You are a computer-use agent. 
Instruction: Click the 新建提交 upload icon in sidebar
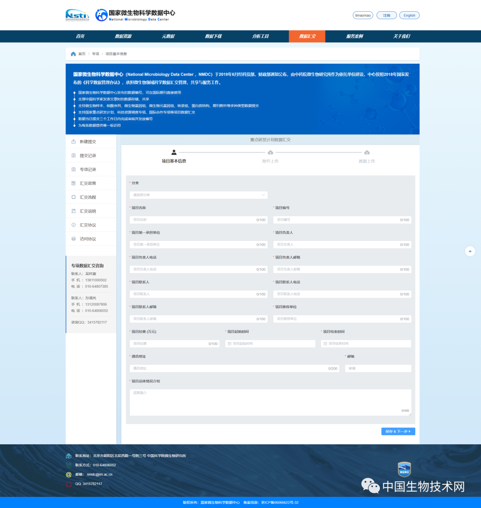pos(73,142)
